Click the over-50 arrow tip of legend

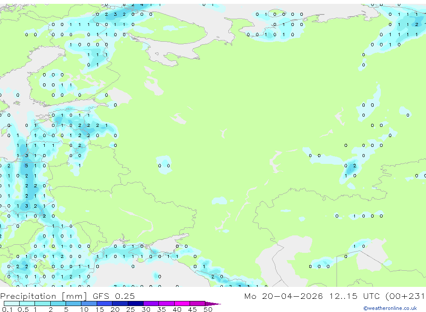click(x=213, y=303)
